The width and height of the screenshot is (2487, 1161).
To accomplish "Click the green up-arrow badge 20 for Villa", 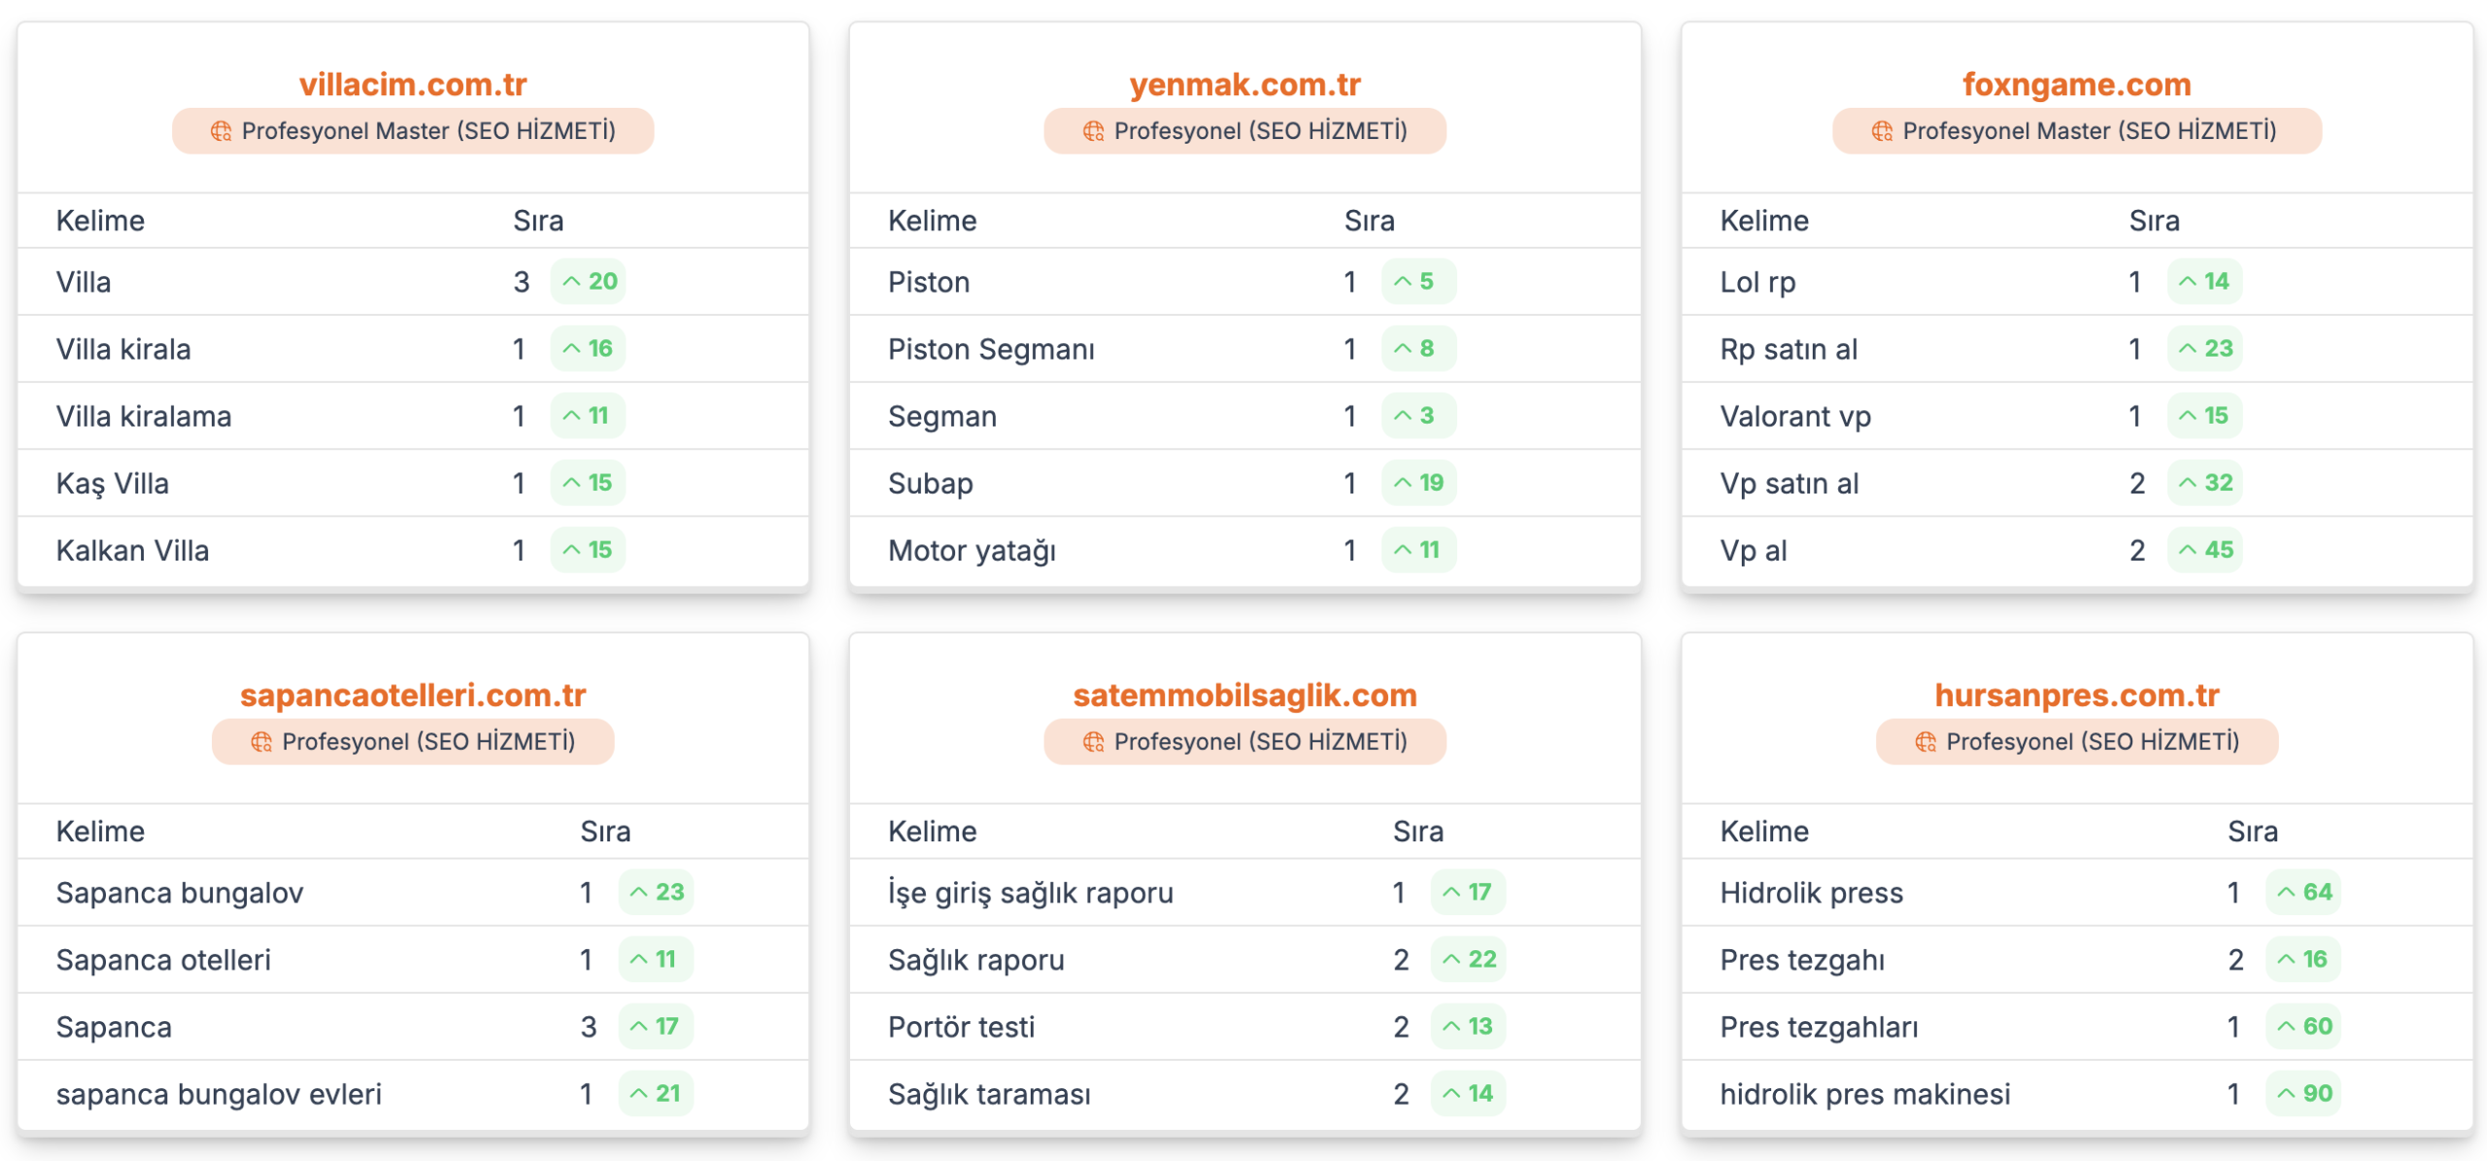I will pos(588,282).
